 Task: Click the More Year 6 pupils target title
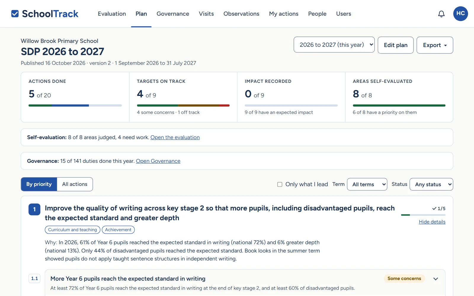pos(128,279)
